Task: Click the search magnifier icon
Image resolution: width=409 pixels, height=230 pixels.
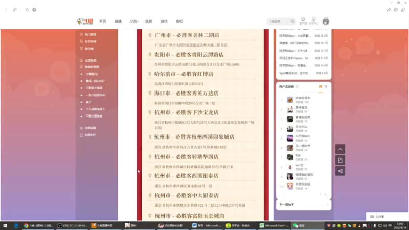Action: point(292,21)
